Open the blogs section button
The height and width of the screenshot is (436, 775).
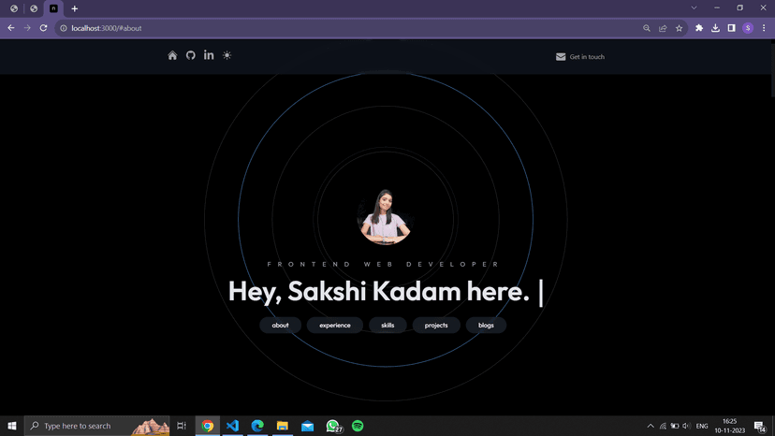[x=486, y=326]
